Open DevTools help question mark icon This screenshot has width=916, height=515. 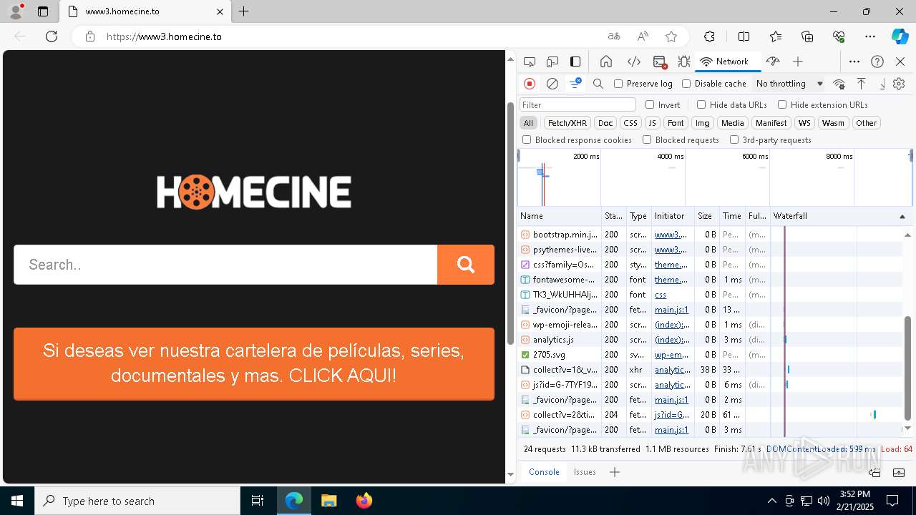[x=877, y=62]
